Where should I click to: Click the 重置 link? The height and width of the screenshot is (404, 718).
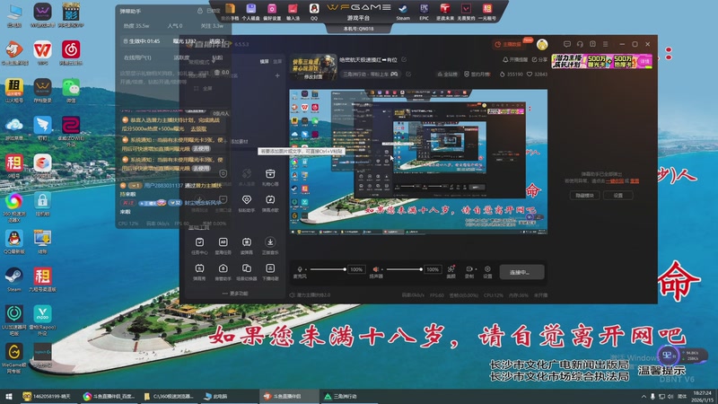point(635,181)
